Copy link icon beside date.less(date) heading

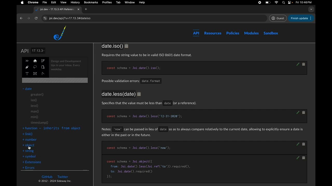pyautogui.click(x=139, y=94)
